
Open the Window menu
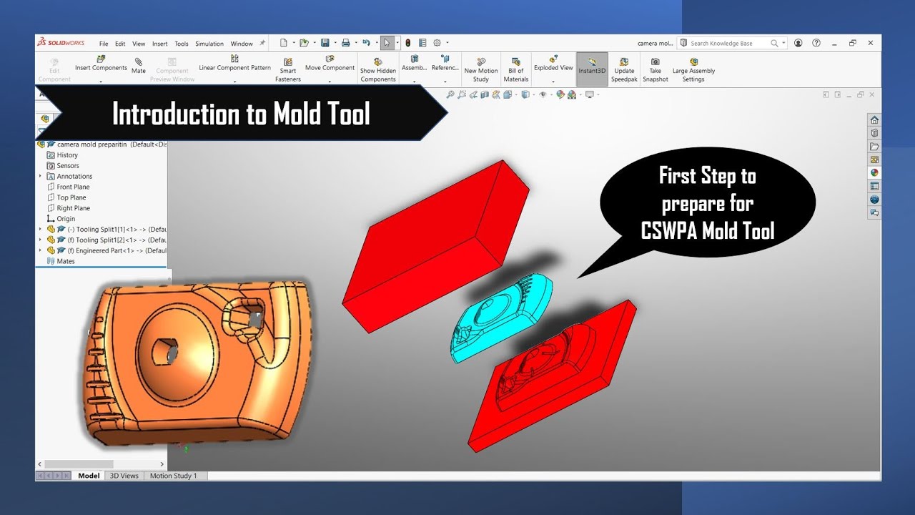click(242, 44)
